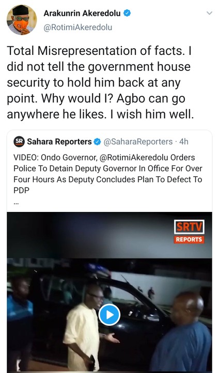This screenshot has height=373, width=219.
Task: Open the @SaharaReporters handle in quoted tweet
Action: [x=138, y=141]
